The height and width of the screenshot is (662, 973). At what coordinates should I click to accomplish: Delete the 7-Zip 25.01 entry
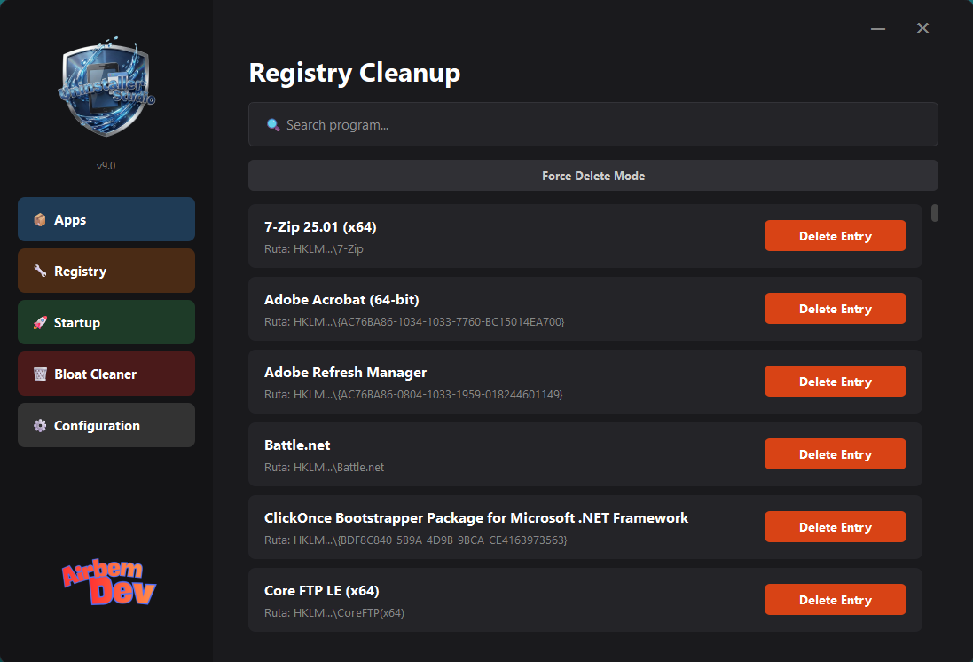coord(836,236)
